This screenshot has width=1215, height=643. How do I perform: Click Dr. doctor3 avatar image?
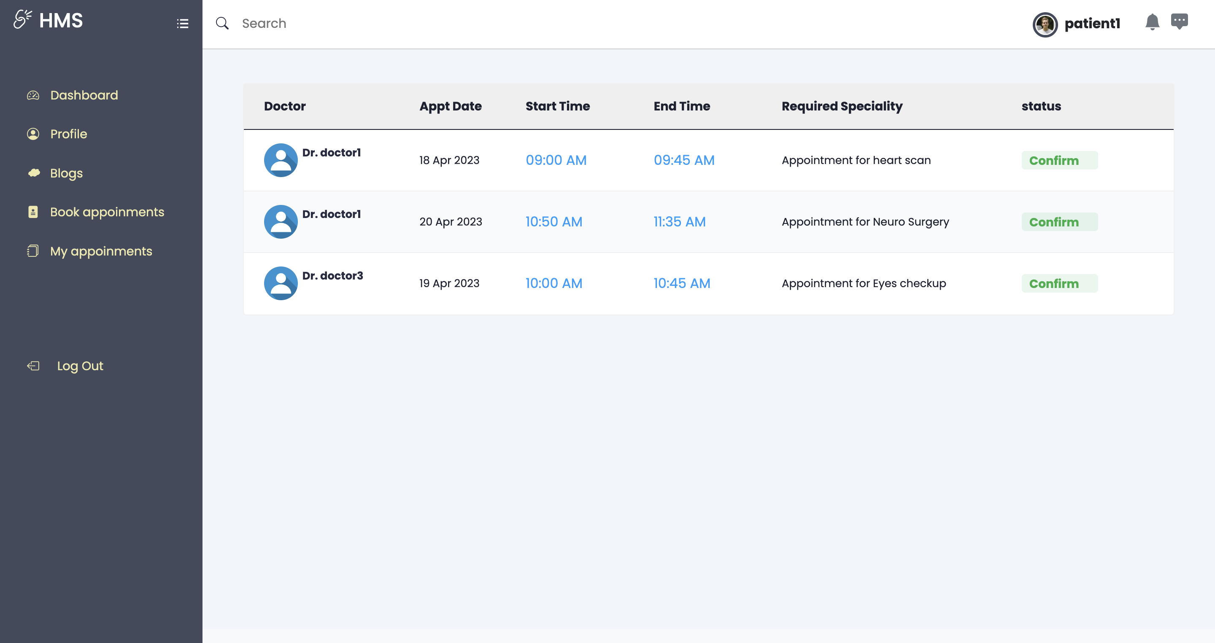click(281, 283)
